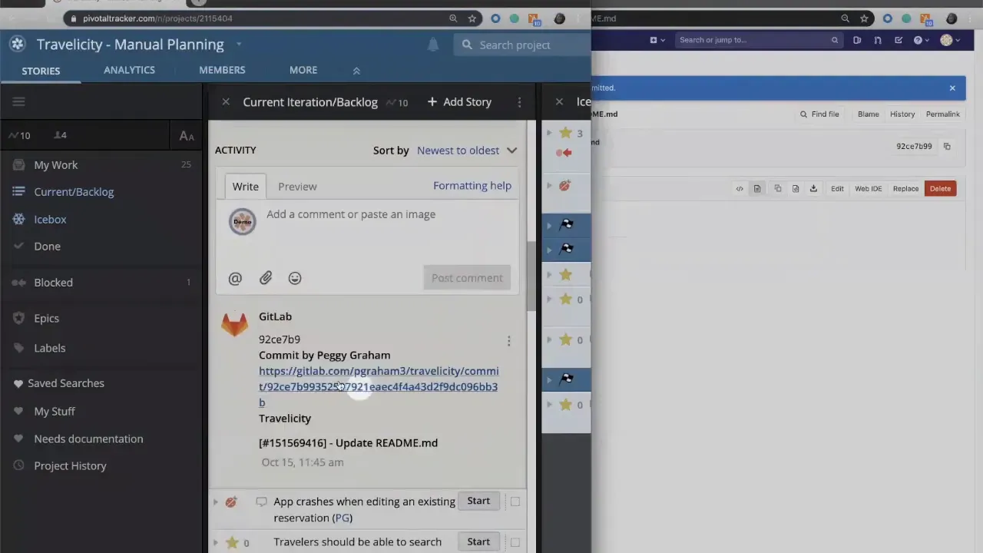Viewport: 983px width, 553px height.
Task: Click the Formatting help link
Action: (472, 185)
